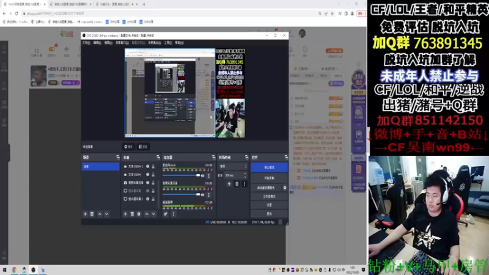Add a scene transition with the plus icon
The width and height of the screenshot is (489, 275).
(229, 184)
